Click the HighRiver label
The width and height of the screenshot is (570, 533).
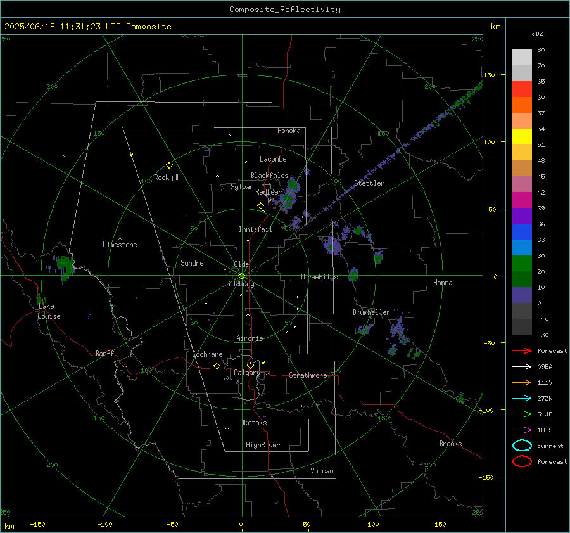(263, 445)
